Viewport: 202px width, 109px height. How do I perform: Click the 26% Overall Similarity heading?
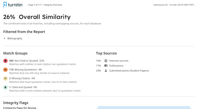point(37,17)
